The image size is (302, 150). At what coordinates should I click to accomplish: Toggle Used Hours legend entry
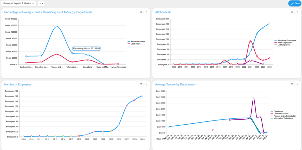click(x=136, y=44)
